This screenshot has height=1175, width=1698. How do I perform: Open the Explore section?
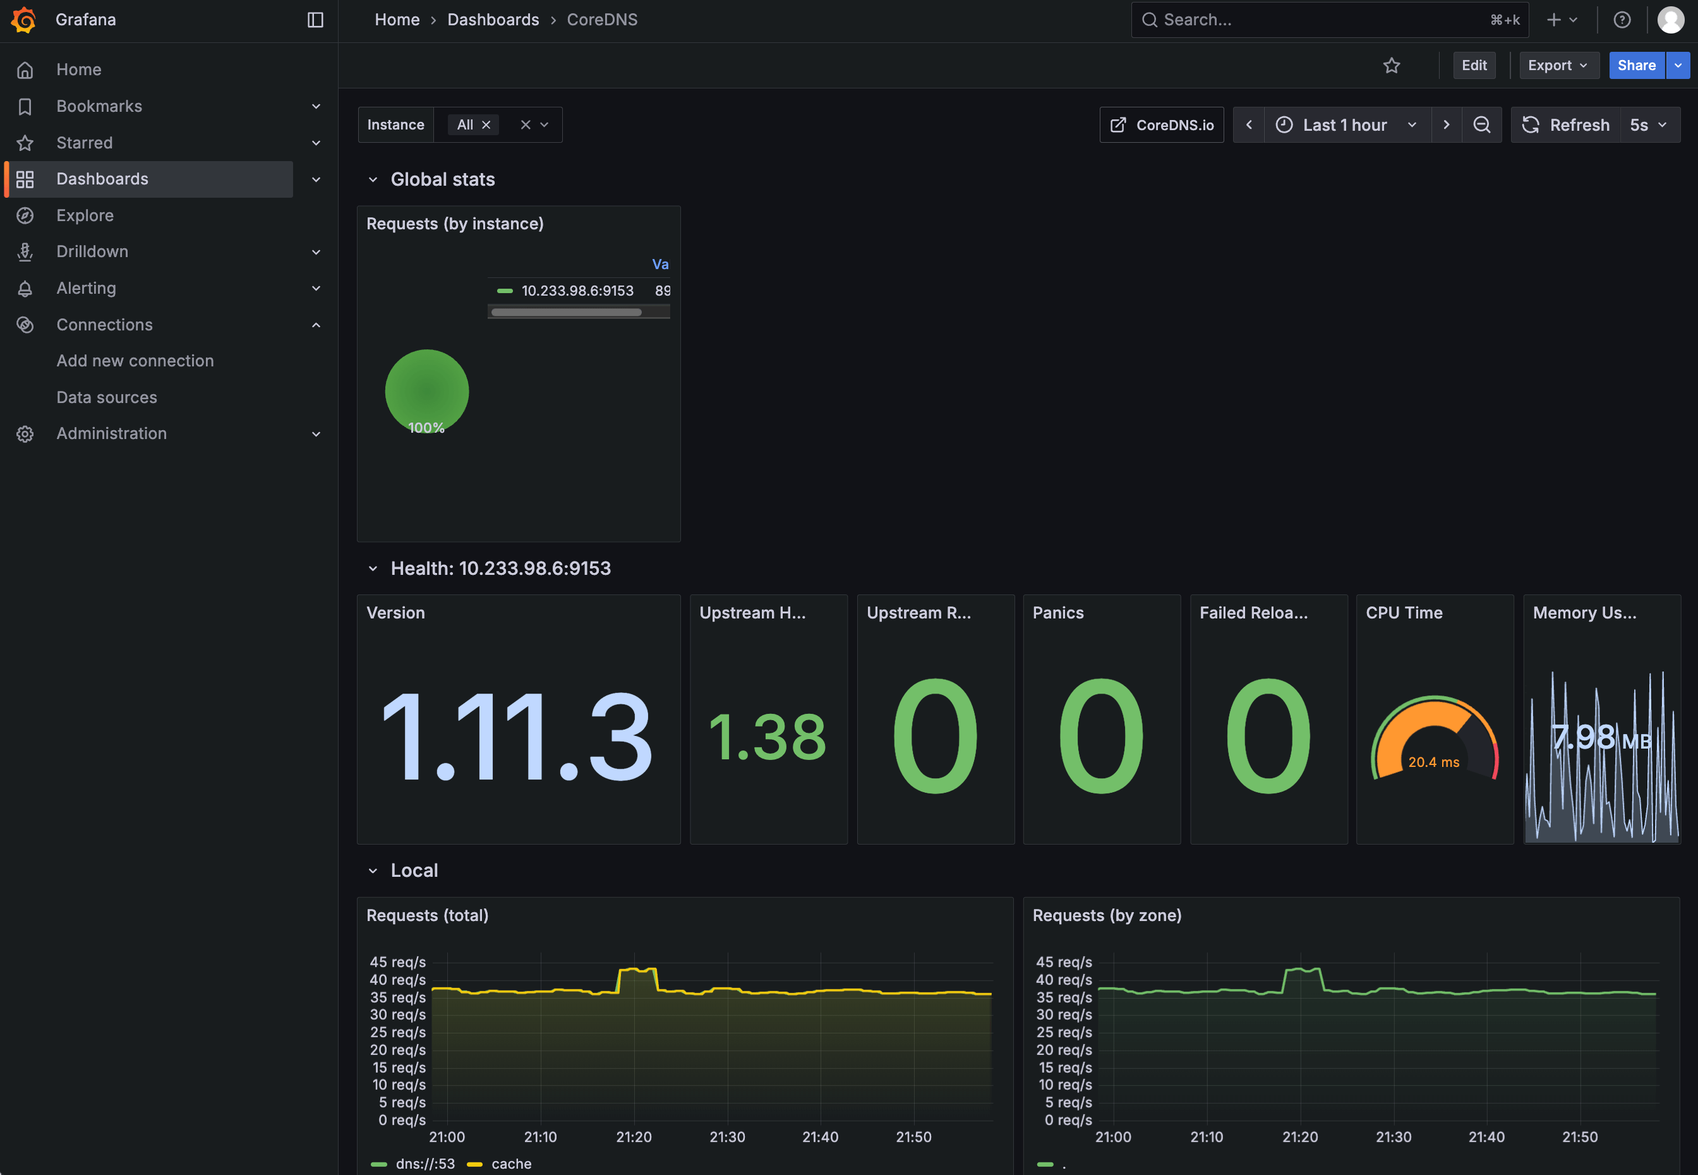point(85,215)
